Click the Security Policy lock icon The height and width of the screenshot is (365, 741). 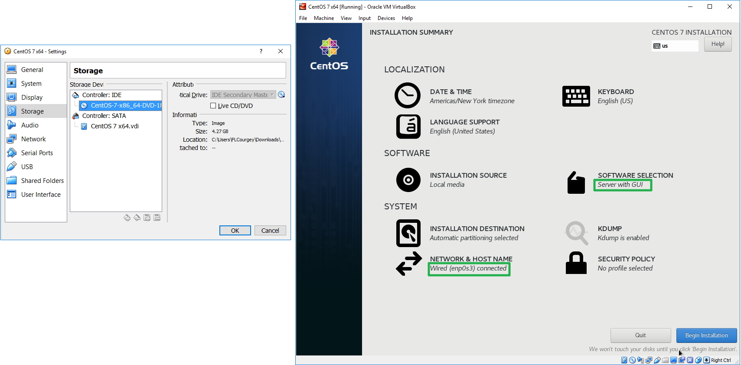(x=576, y=263)
